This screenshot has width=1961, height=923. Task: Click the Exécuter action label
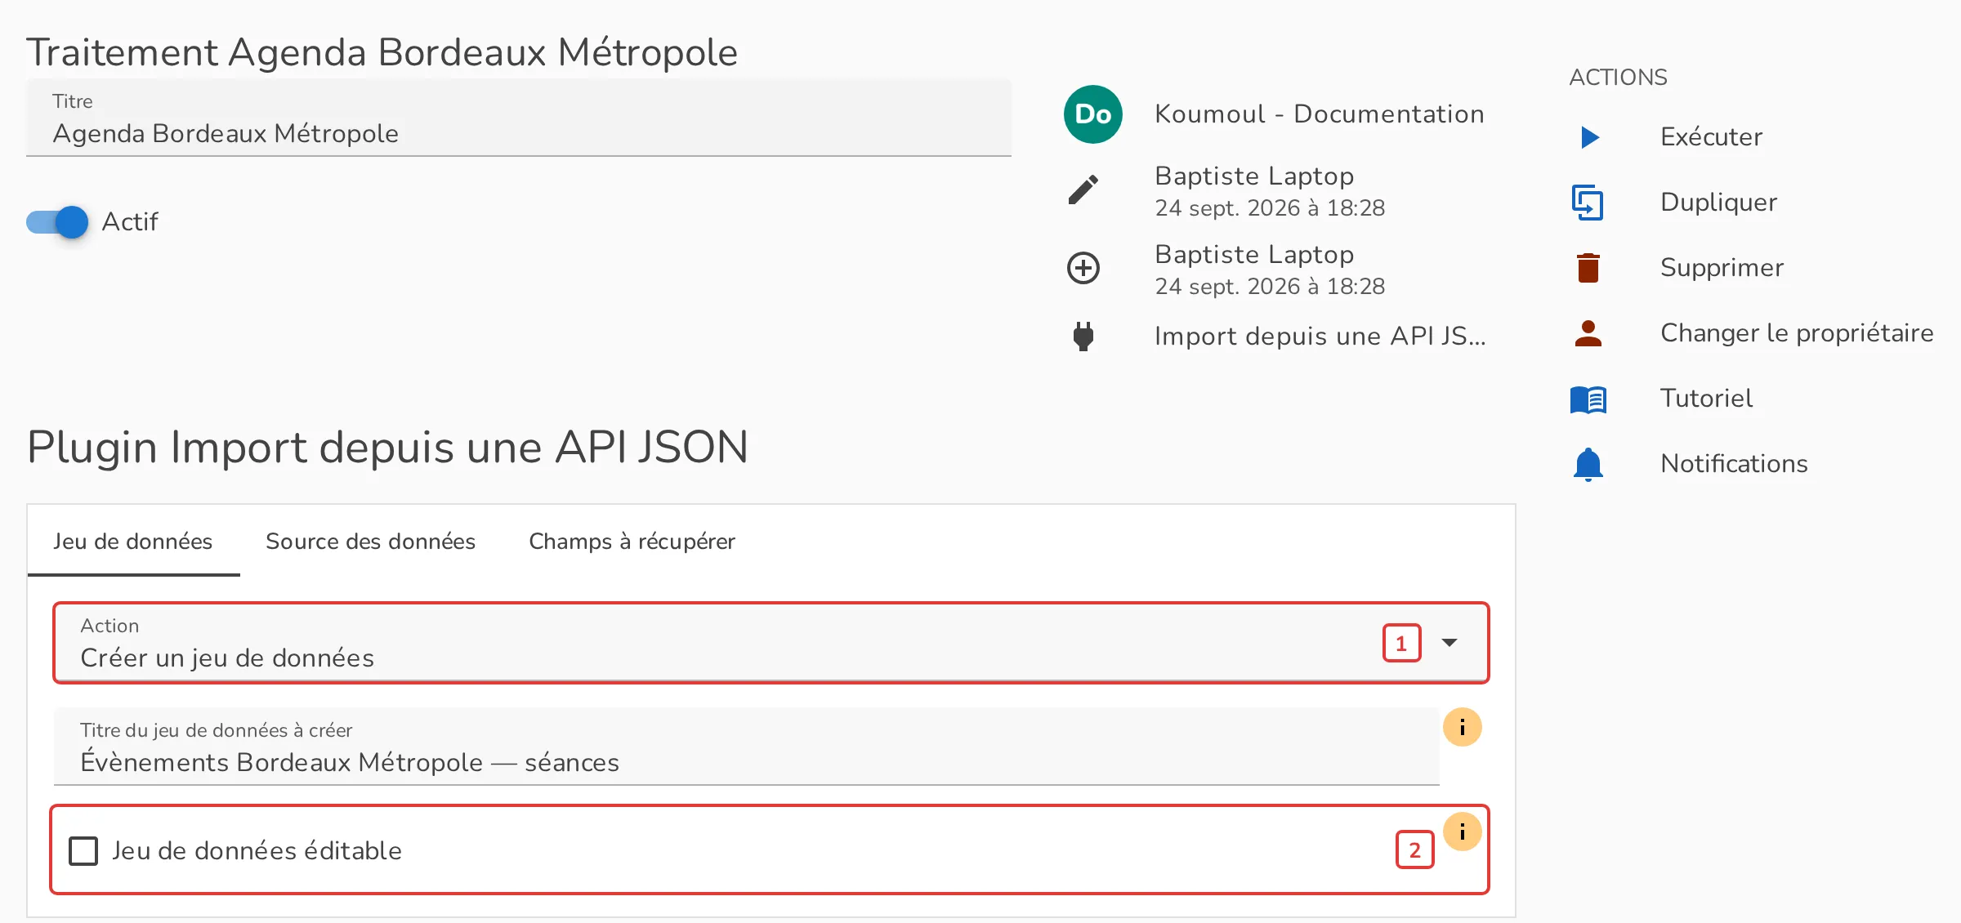1712,137
